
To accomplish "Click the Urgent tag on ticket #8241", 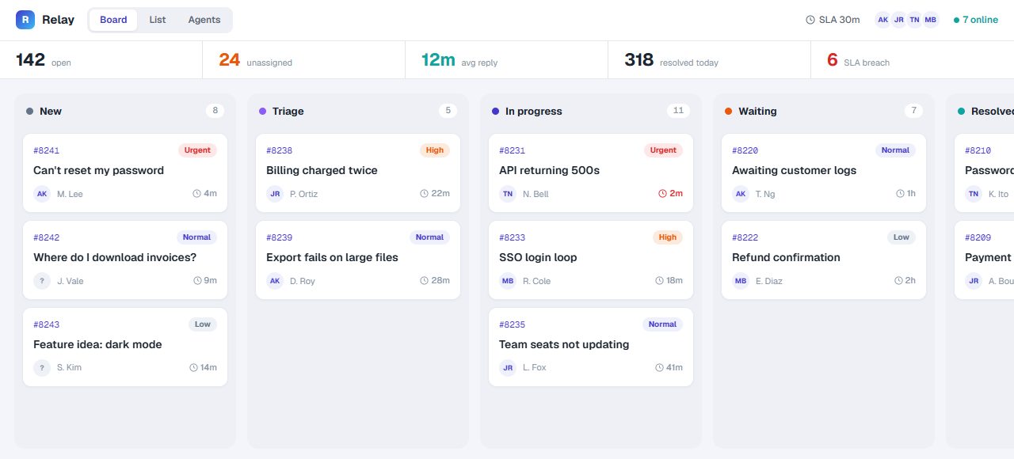I will pos(197,150).
